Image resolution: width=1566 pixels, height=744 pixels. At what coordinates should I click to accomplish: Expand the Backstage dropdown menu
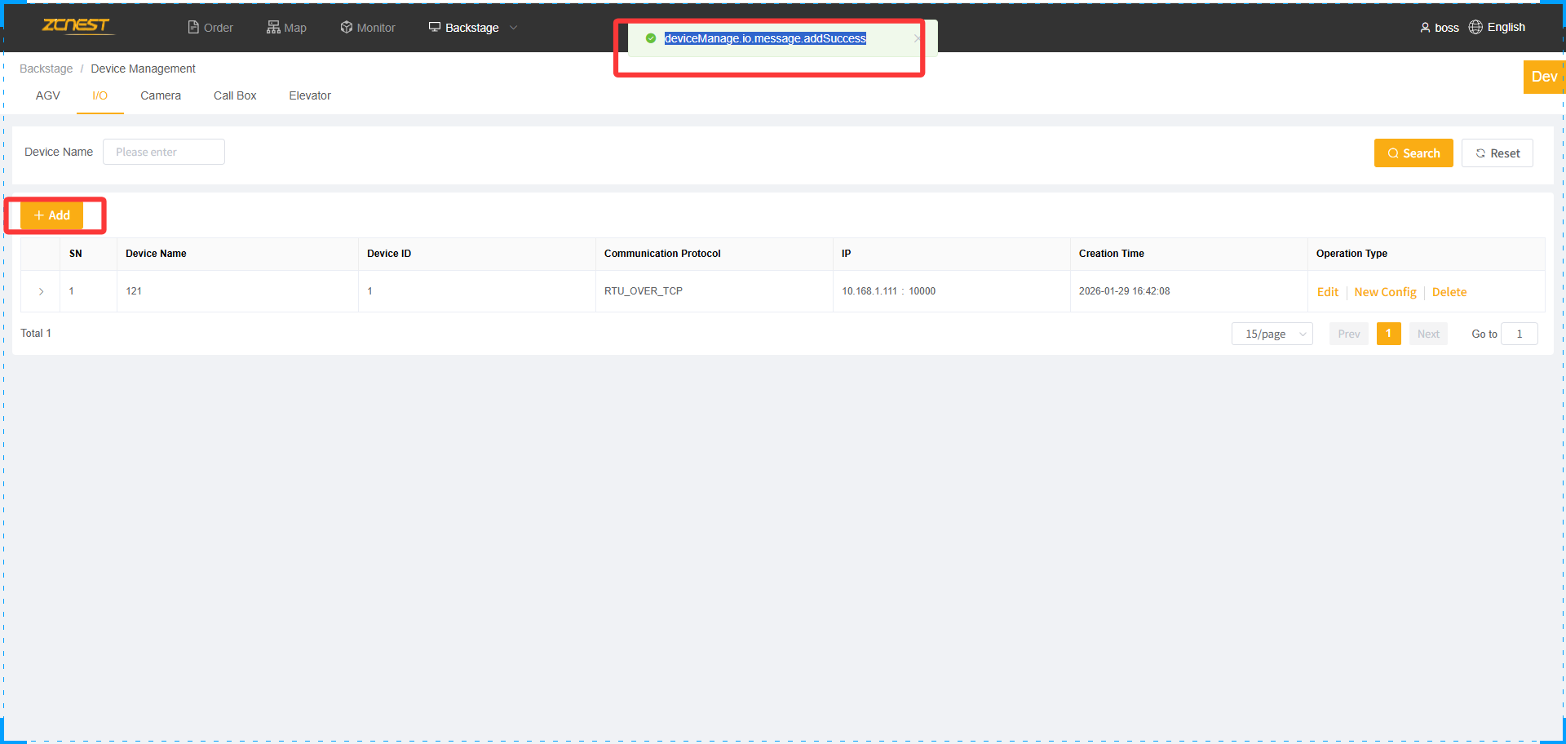pos(473,28)
